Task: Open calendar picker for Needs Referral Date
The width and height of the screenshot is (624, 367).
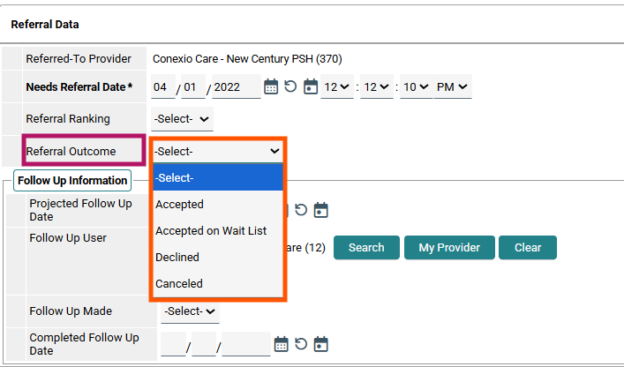Action: tap(271, 86)
